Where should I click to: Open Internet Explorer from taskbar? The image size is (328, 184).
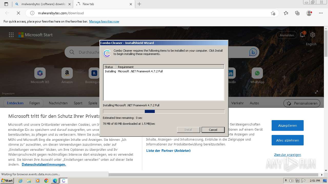click(20, 181)
